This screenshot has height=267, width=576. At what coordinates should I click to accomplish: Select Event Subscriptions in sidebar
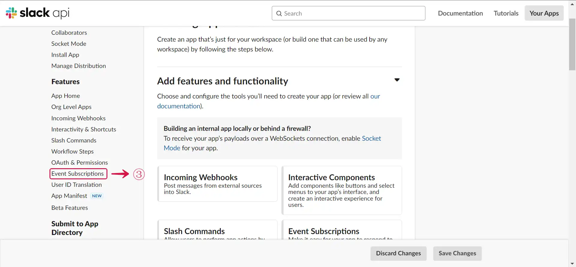click(77, 174)
